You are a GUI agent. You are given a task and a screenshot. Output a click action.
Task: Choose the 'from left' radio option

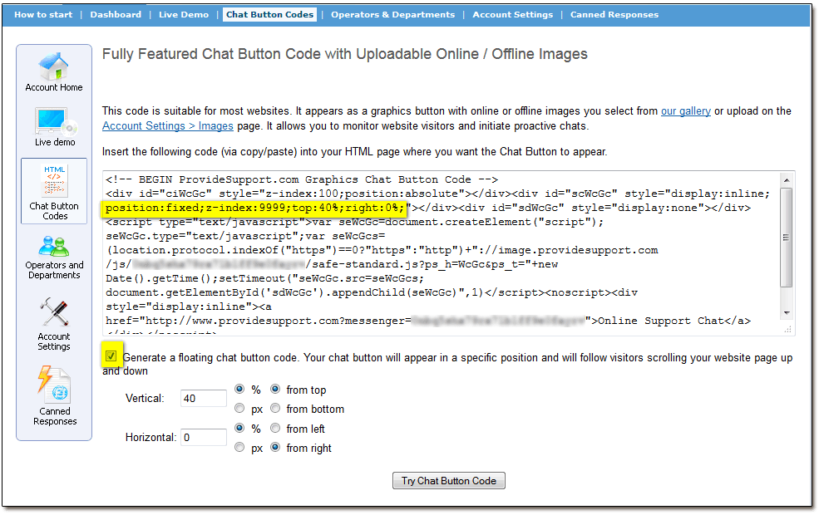[x=275, y=428]
